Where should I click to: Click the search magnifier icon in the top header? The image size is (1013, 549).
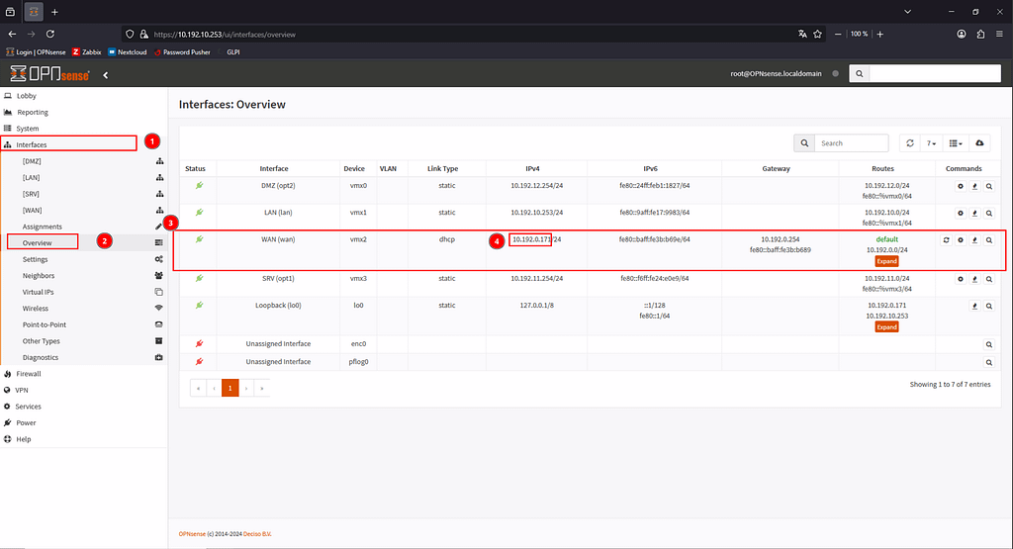(x=859, y=74)
